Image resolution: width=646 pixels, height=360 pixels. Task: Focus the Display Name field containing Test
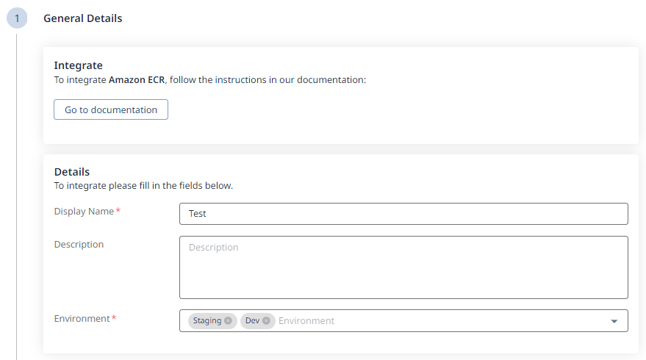(x=403, y=214)
